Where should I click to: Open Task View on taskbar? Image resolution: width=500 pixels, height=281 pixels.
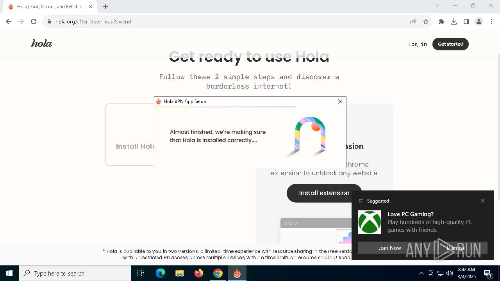coord(141,273)
